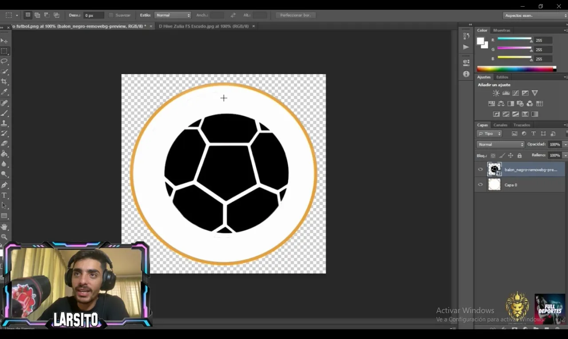568x339 pixels.
Task: Select the Blur tool
Action: click(x=4, y=164)
